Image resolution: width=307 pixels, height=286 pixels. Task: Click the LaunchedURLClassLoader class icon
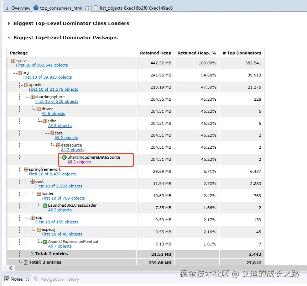(x=45, y=206)
